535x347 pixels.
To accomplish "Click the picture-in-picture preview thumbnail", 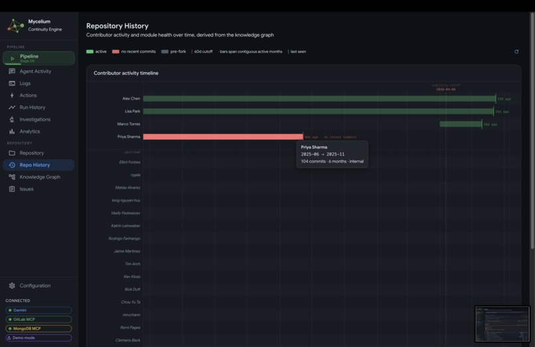I will [x=502, y=324].
